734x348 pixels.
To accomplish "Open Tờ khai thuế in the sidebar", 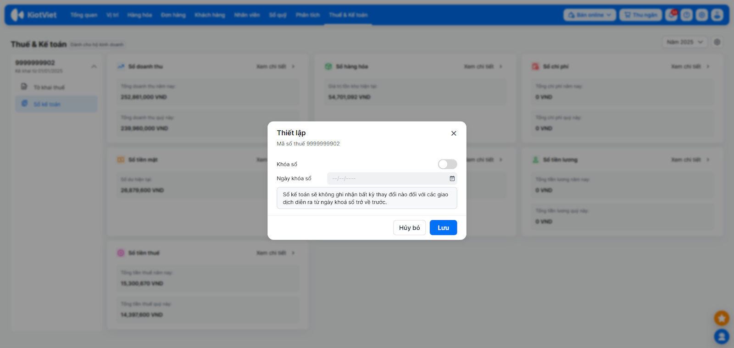I will [56, 87].
